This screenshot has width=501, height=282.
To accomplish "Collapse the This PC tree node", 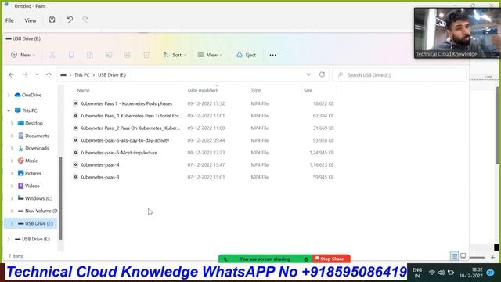I will 9,110.
